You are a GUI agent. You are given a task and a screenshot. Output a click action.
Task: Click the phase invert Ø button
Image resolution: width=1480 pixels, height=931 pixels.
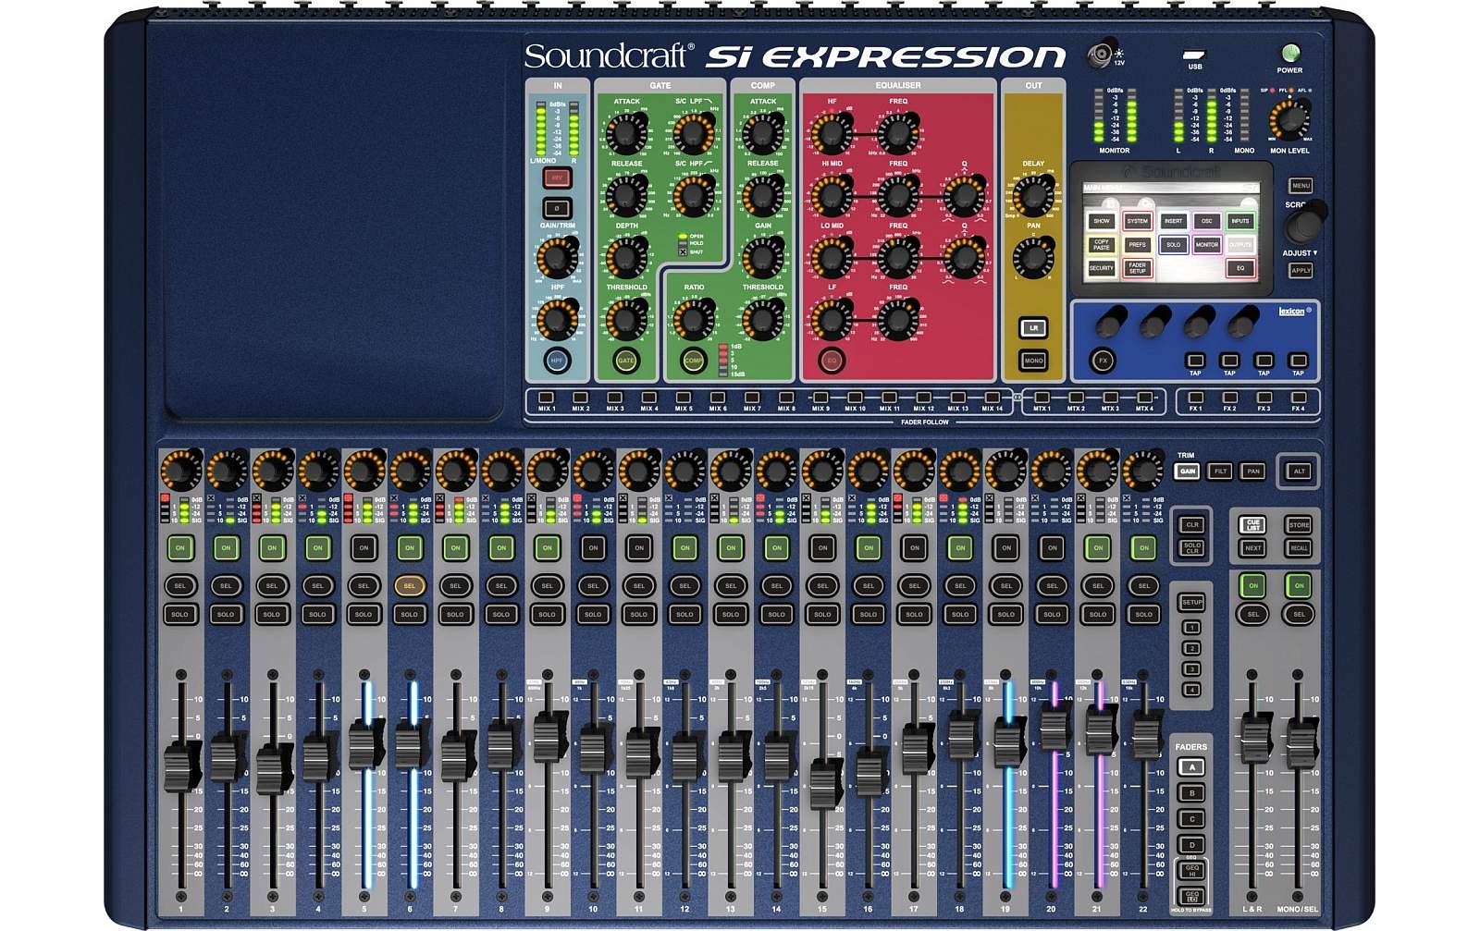(x=556, y=207)
